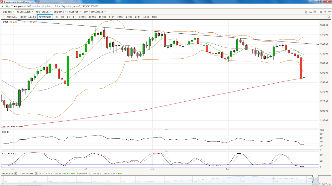Click the save chart as image icon

310,12
